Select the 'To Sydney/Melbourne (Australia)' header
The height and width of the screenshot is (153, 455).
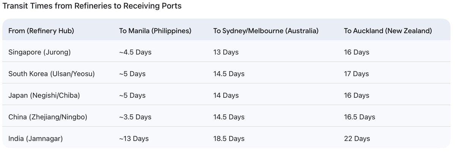coord(266,31)
